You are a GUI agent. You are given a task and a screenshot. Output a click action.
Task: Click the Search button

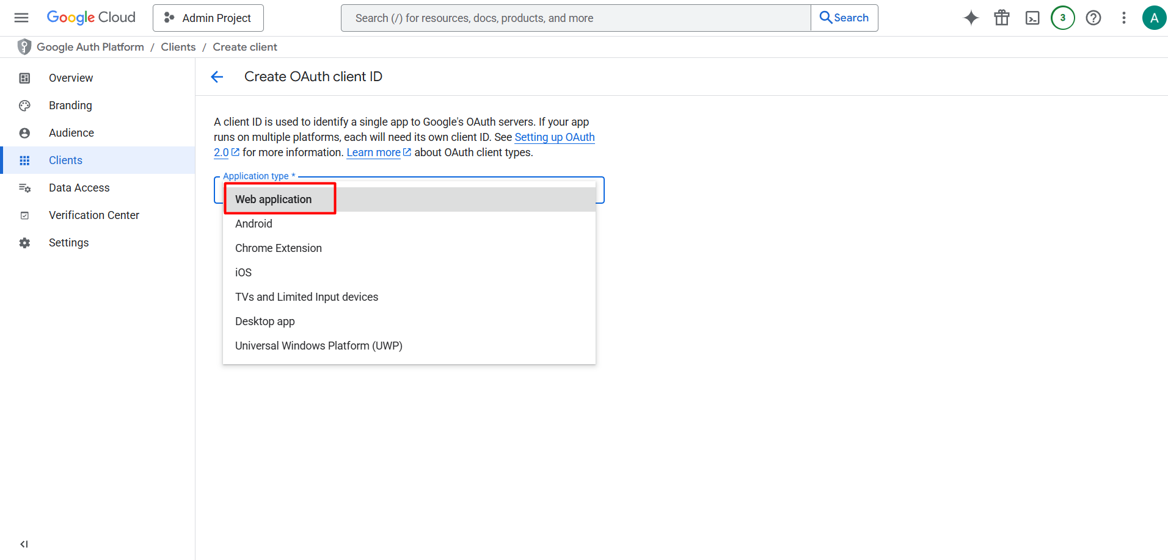844,18
